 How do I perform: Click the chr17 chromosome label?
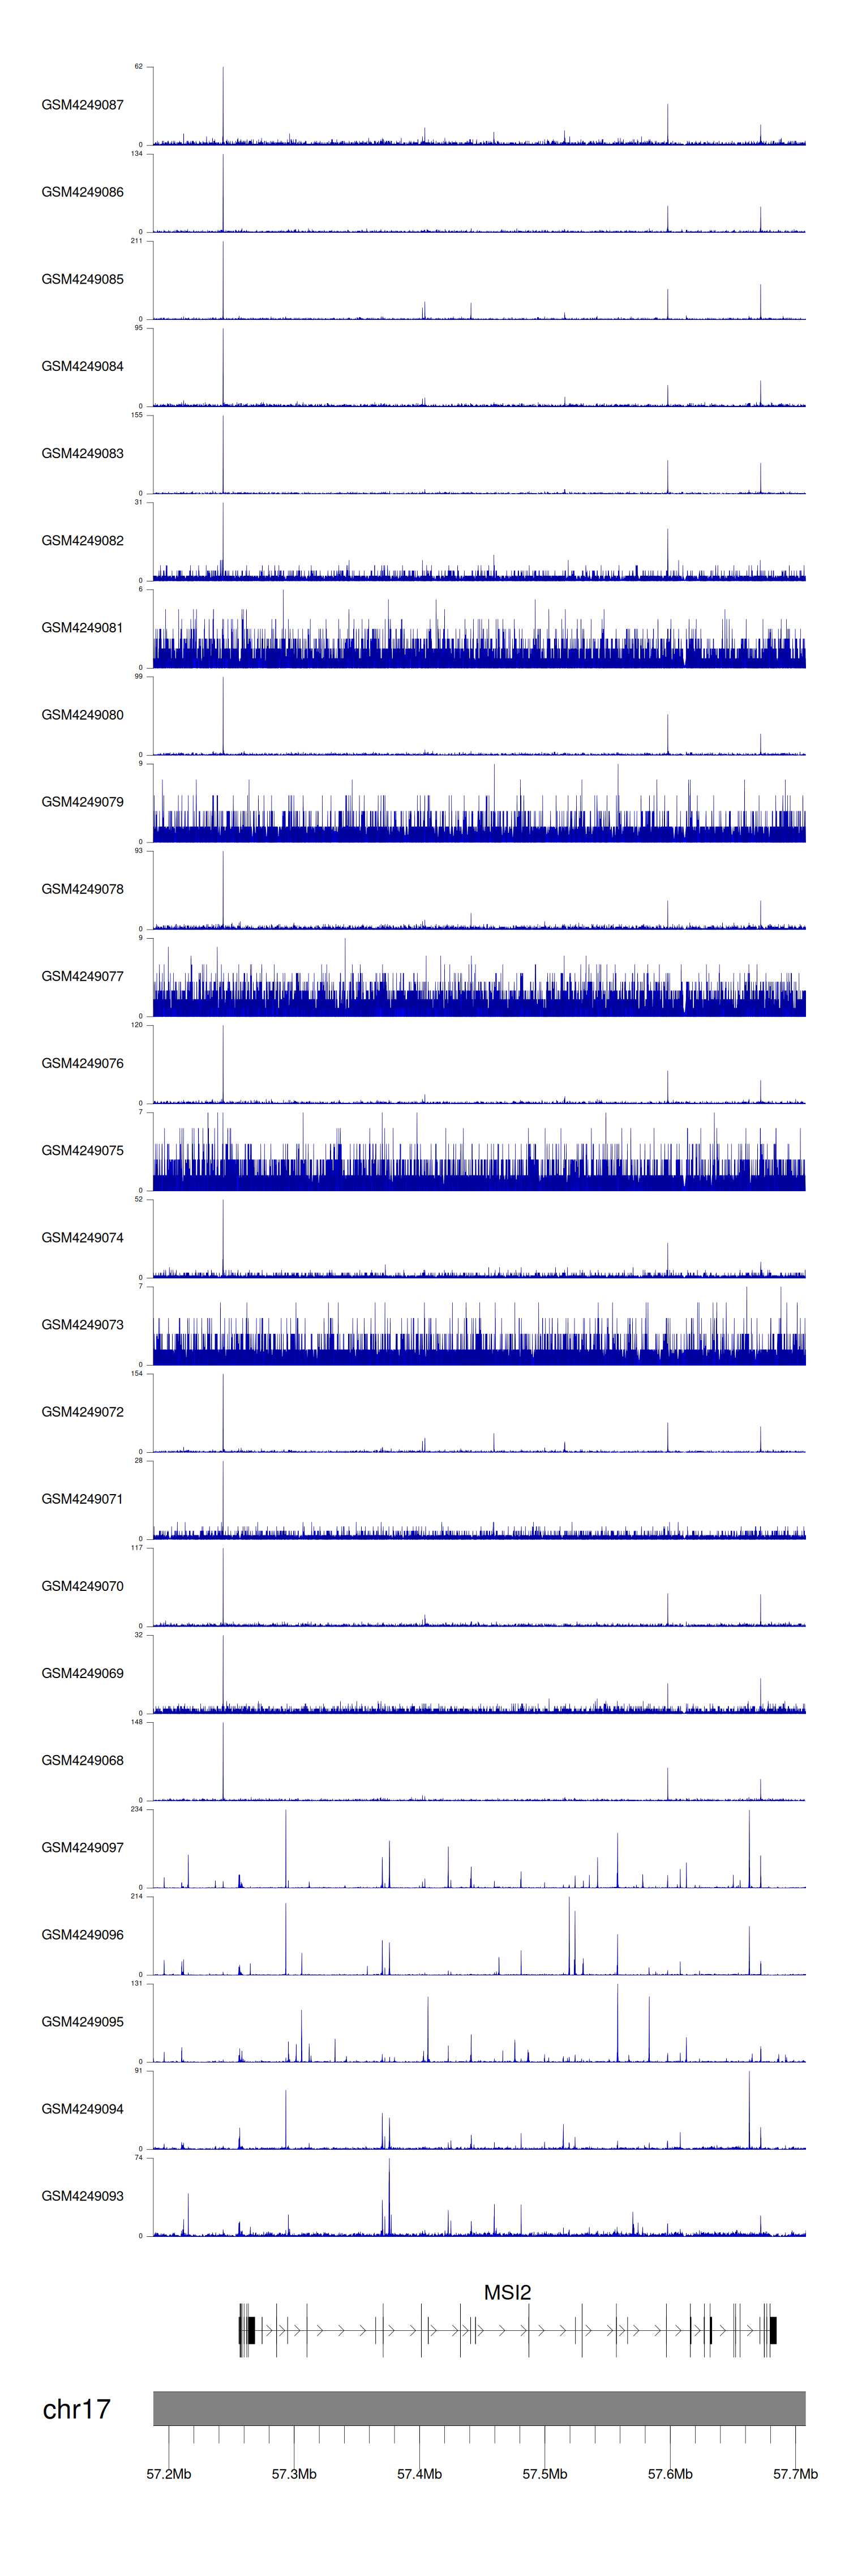click(76, 2409)
